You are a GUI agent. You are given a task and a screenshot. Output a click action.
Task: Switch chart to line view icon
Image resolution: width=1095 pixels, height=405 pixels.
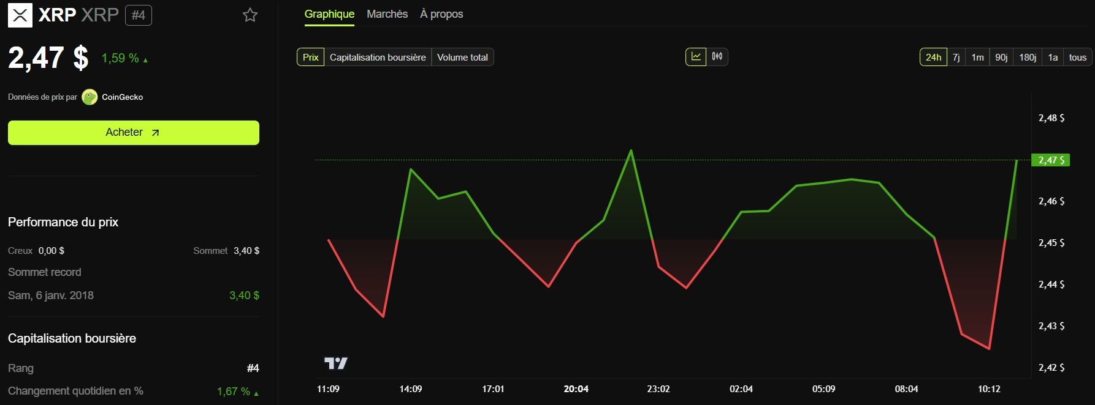[696, 57]
